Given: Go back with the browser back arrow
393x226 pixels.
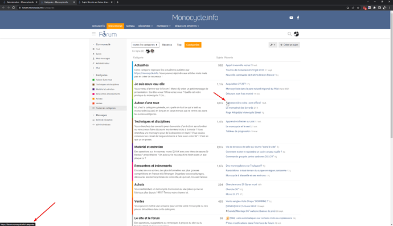Looking at the screenshot, I should pyautogui.click(x=3, y=8).
